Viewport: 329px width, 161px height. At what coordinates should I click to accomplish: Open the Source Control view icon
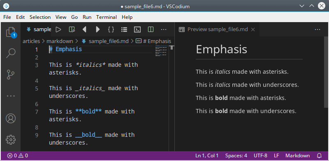click(11, 75)
